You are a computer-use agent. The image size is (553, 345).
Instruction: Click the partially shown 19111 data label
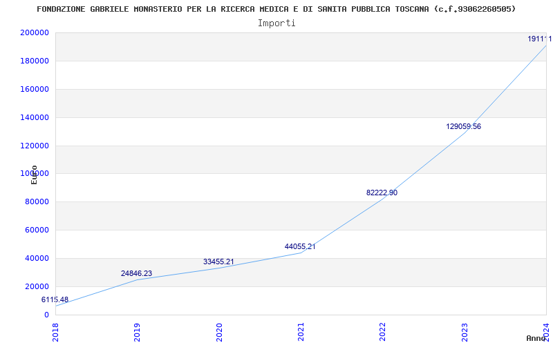coord(539,39)
